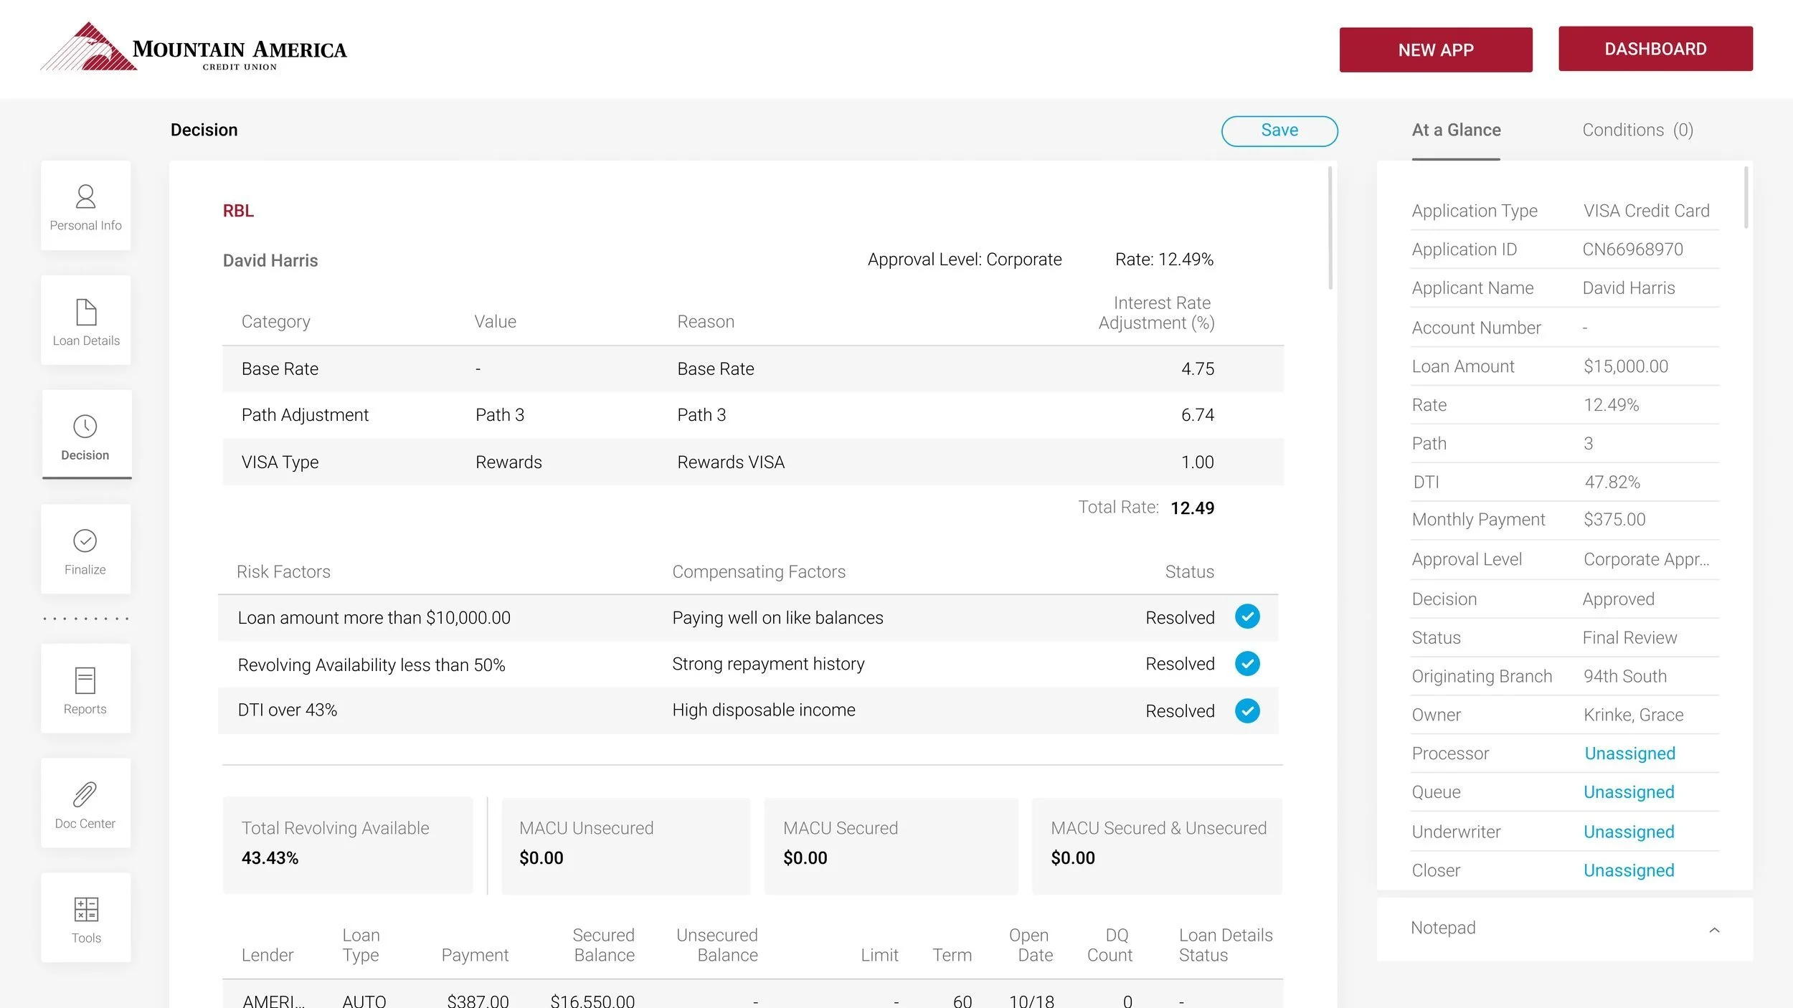
Task: Click the Closer Unassigned link
Action: (1628, 870)
